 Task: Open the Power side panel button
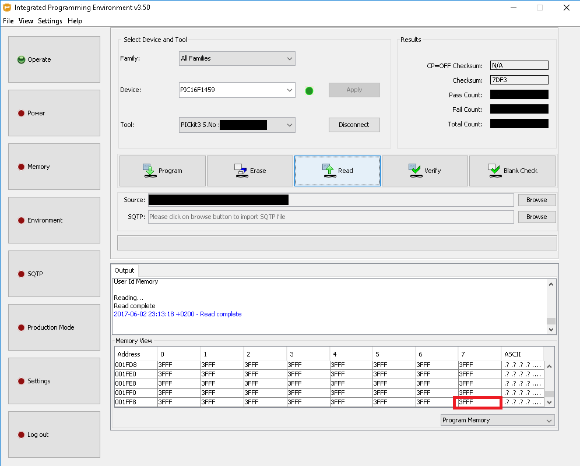[x=54, y=113]
